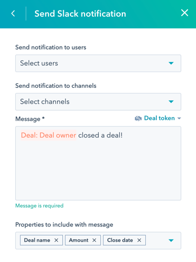This screenshot has height=262, width=196.
Task: Go back using the header chevron arrow
Action: [13, 14]
